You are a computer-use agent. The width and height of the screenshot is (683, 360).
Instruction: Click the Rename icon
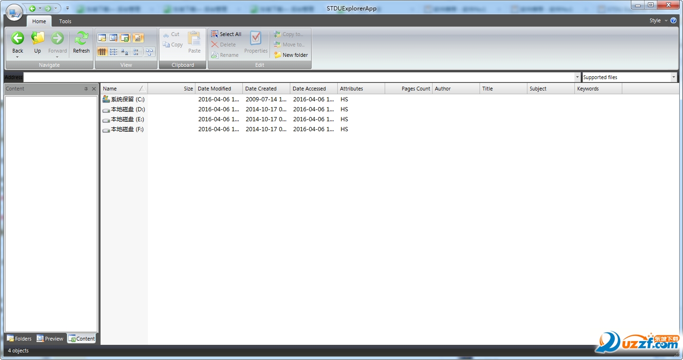pos(214,55)
